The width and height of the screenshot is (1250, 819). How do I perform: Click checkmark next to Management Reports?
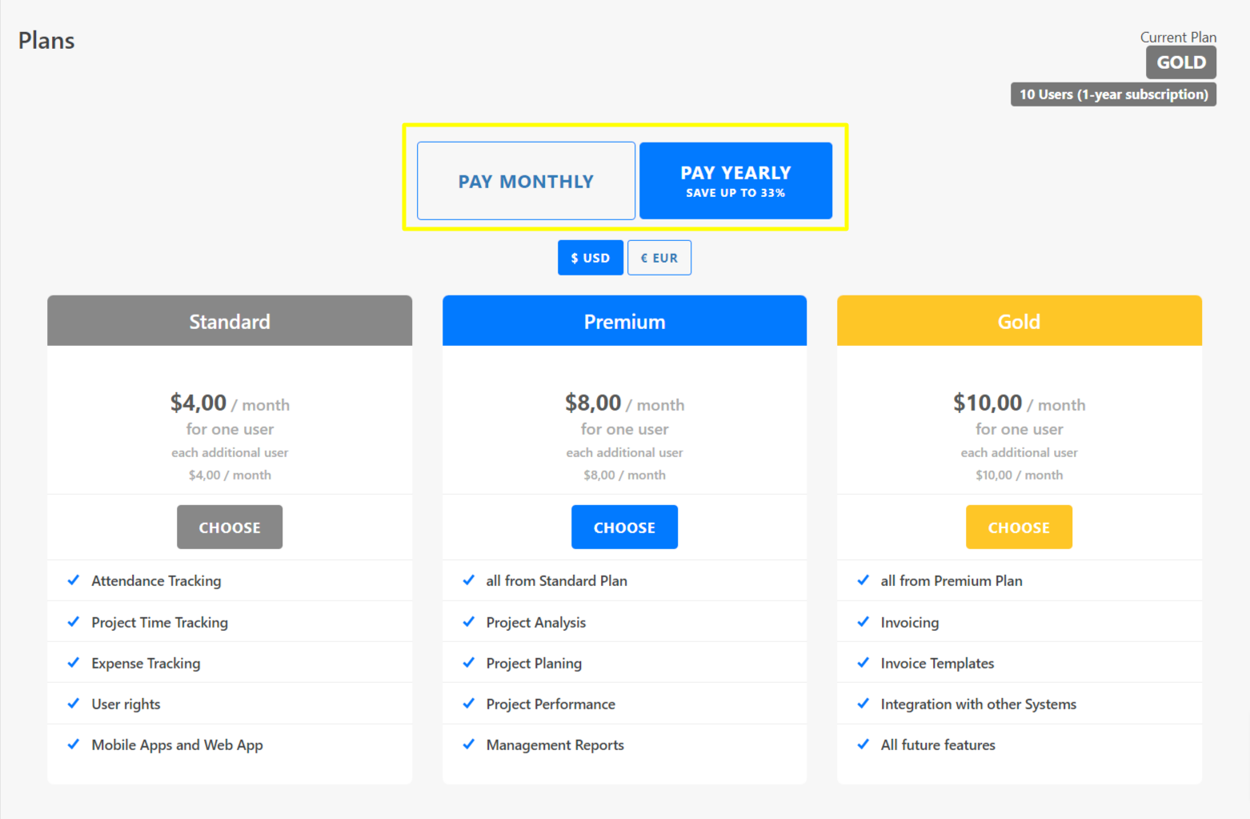(468, 745)
